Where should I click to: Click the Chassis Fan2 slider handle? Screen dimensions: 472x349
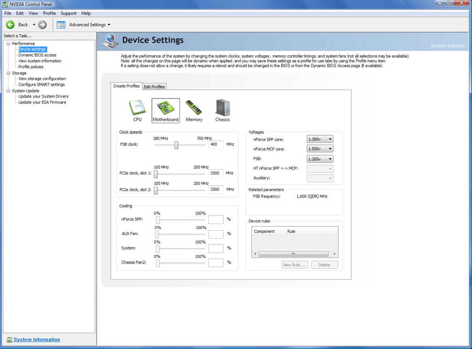point(158,263)
